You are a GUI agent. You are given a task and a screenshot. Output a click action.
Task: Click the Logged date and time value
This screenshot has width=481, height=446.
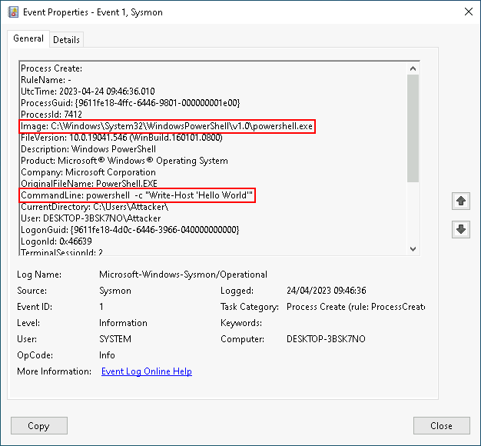[326, 291]
